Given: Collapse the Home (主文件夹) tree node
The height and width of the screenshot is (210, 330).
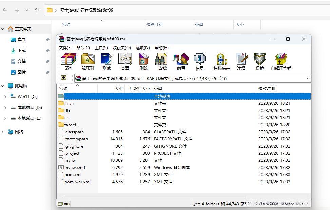Looking at the screenshot, I should 3,28.
